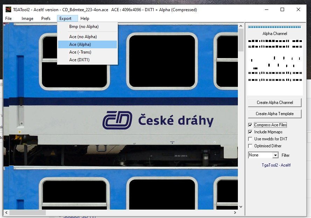Click the vertical scrollbar down arrow
311x218 pixels.
click(241, 207)
